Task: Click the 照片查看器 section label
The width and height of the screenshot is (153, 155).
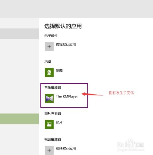Action: pyautogui.click(x=53, y=113)
